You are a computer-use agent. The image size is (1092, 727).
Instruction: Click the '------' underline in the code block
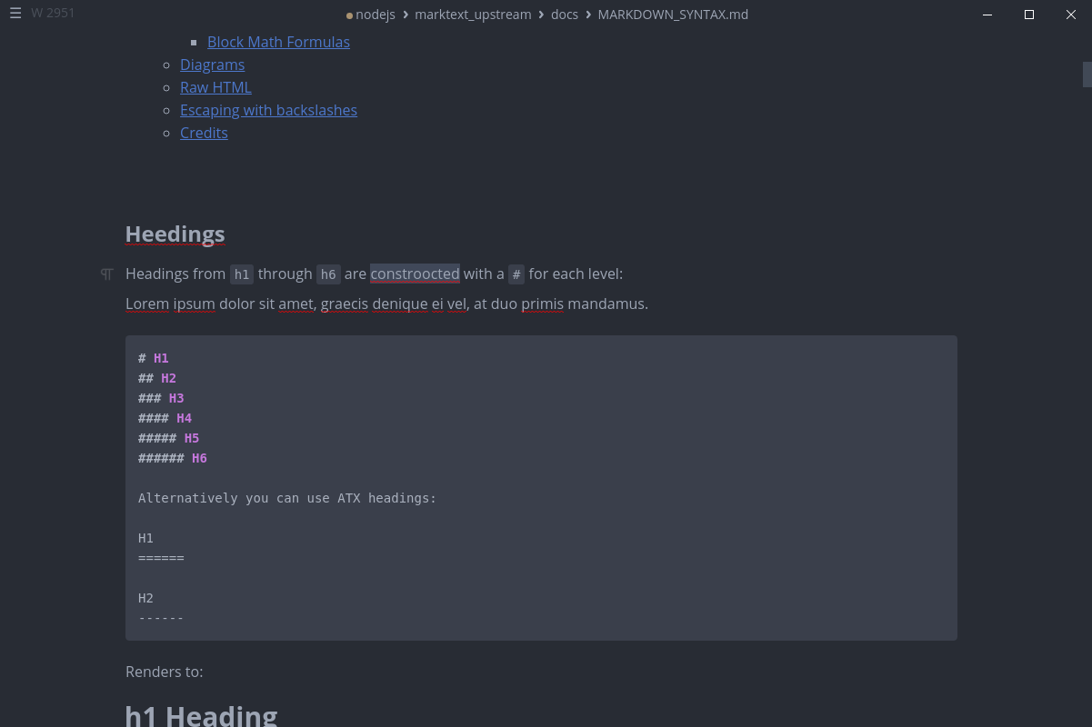161,618
